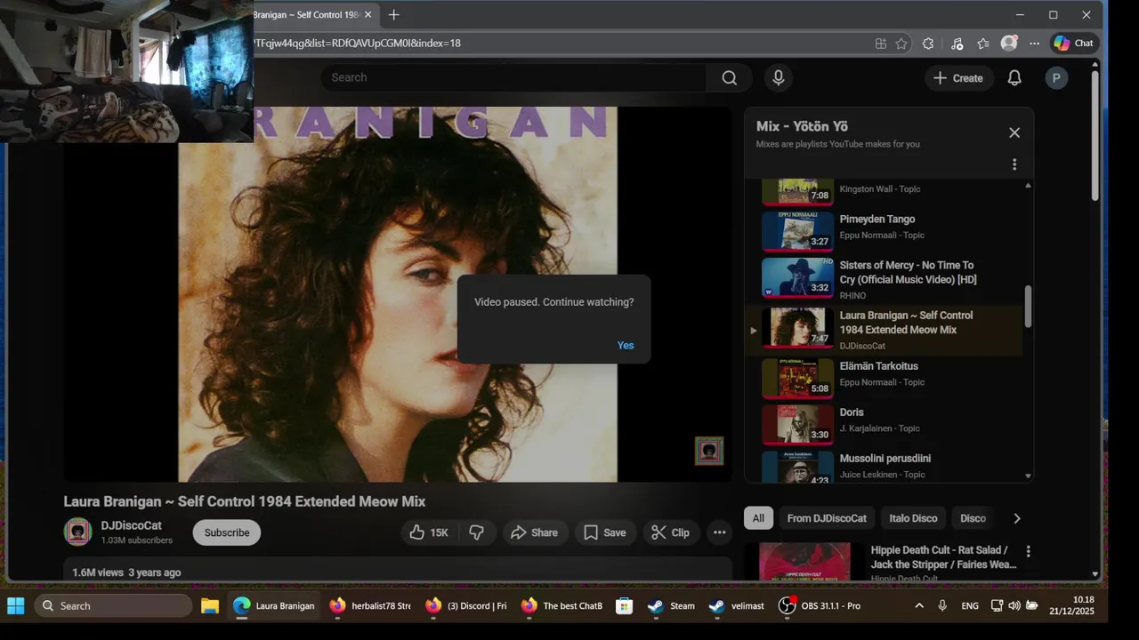Open DJDiscoCat channel avatar
Viewport: 1139px width, 640px height.
coord(78,532)
